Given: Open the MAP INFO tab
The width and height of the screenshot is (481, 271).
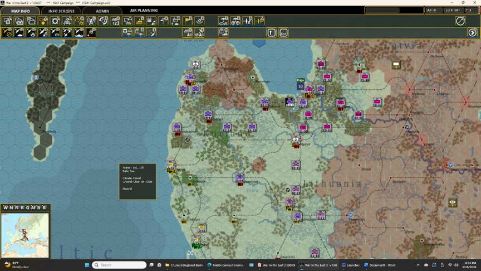Looking at the screenshot, I should pyautogui.click(x=20, y=11).
